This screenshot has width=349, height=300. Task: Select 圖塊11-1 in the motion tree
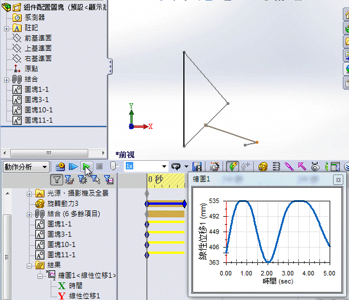(x=61, y=255)
